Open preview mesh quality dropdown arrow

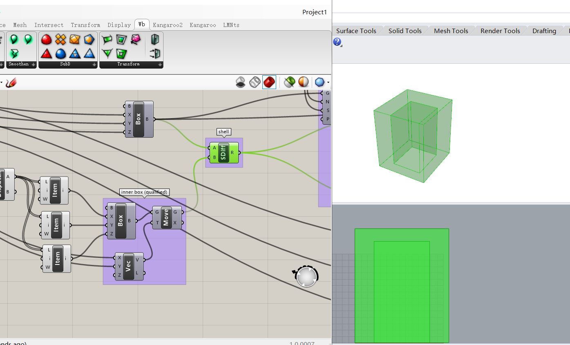tap(328, 83)
